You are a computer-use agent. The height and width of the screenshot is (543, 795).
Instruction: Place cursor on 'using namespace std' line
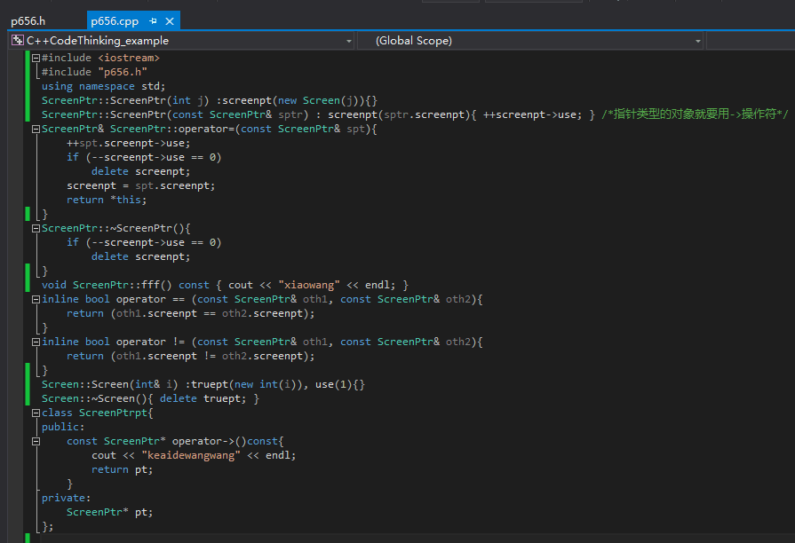click(103, 86)
